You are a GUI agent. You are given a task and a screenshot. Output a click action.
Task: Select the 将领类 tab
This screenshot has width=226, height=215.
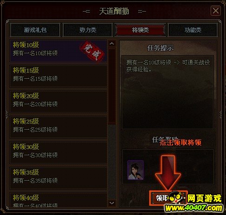140,30
